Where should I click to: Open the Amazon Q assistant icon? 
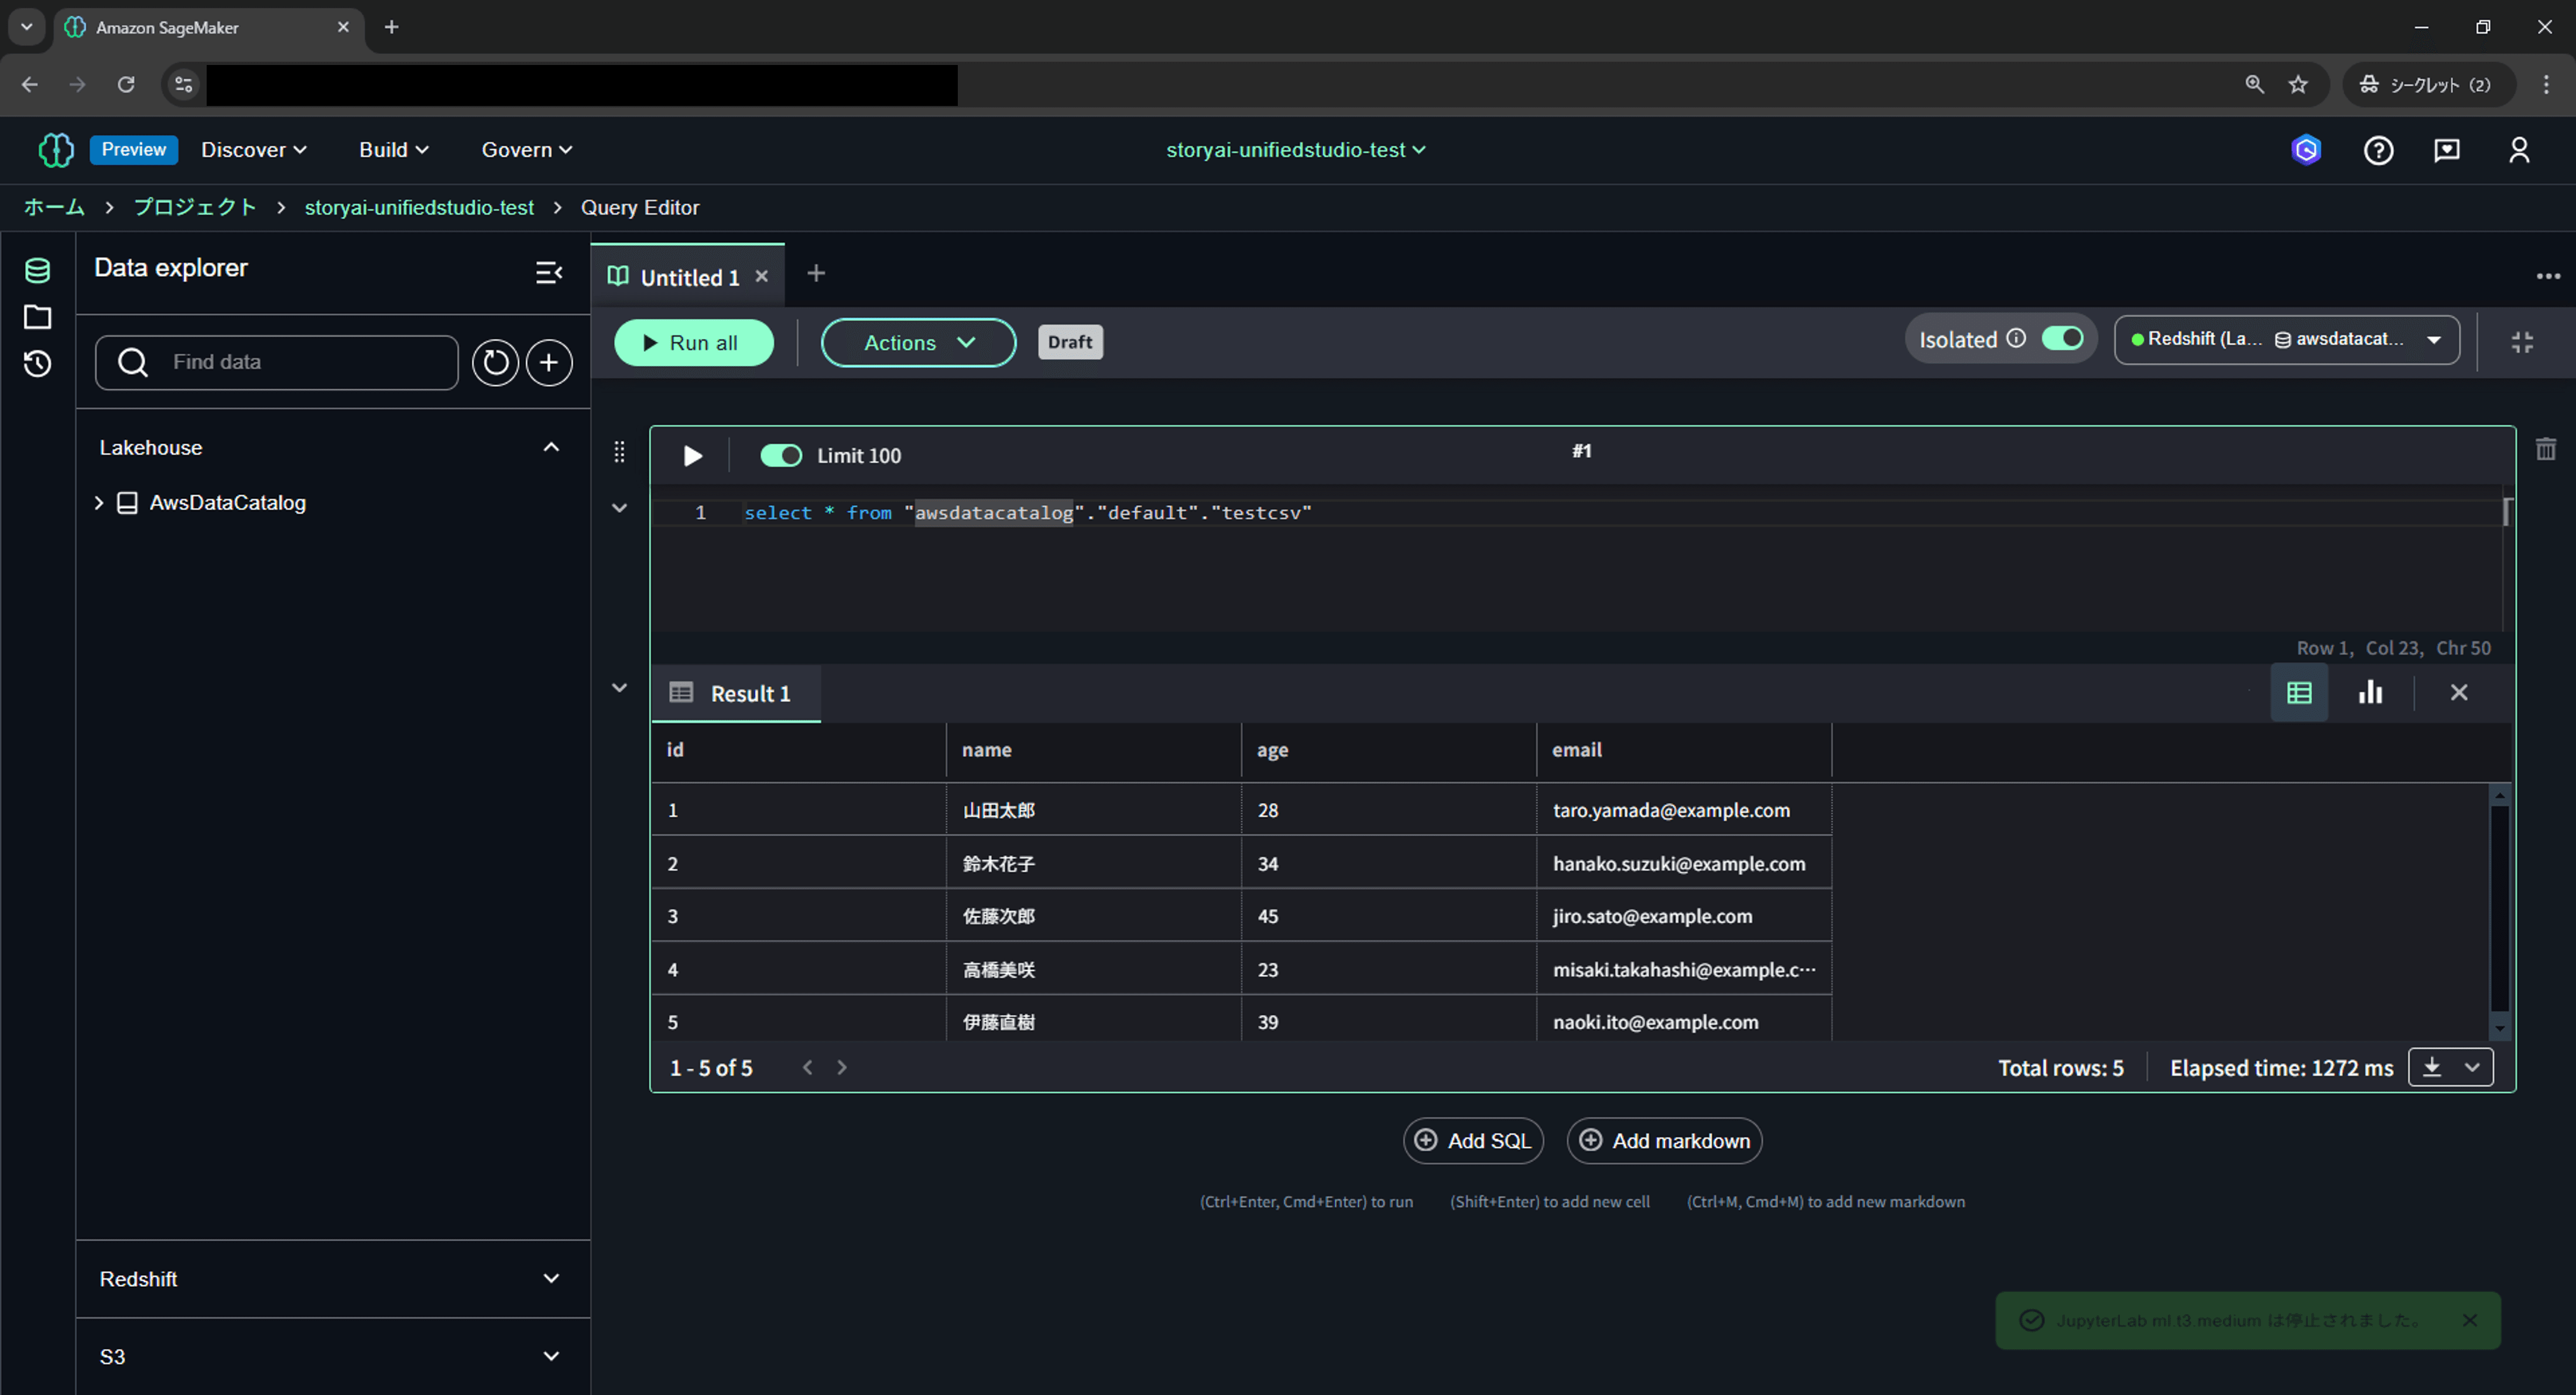pyautogui.click(x=2306, y=150)
